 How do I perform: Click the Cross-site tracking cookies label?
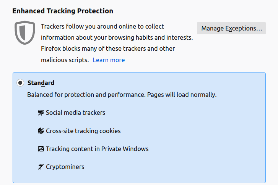(x=83, y=131)
